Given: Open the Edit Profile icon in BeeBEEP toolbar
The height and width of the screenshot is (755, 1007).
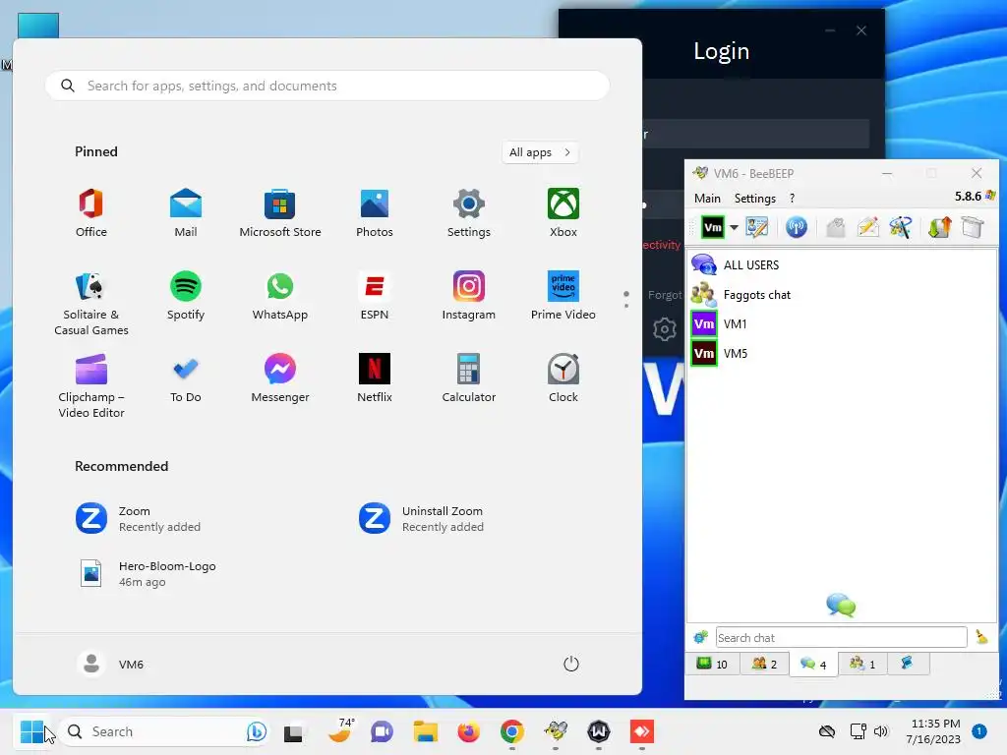Looking at the screenshot, I should [x=756, y=227].
